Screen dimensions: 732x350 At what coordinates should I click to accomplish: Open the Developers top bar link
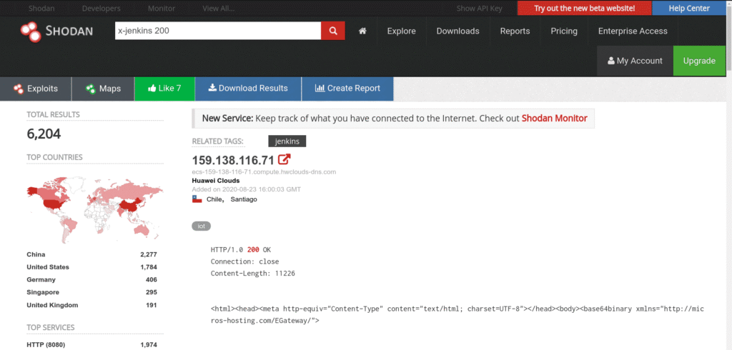click(102, 9)
